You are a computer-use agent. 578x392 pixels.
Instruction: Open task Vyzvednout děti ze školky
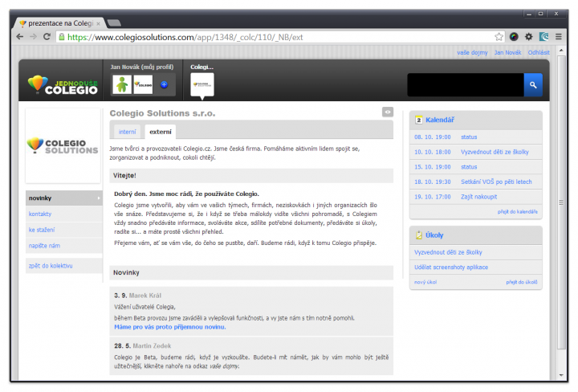[x=448, y=252]
